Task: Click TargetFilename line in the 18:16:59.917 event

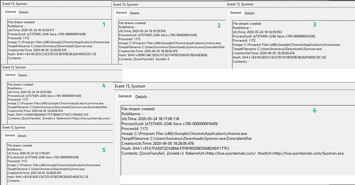Action: tap(50, 46)
